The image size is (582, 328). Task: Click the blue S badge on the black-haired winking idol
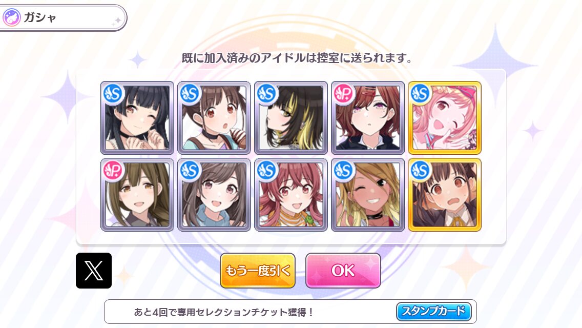(113, 94)
